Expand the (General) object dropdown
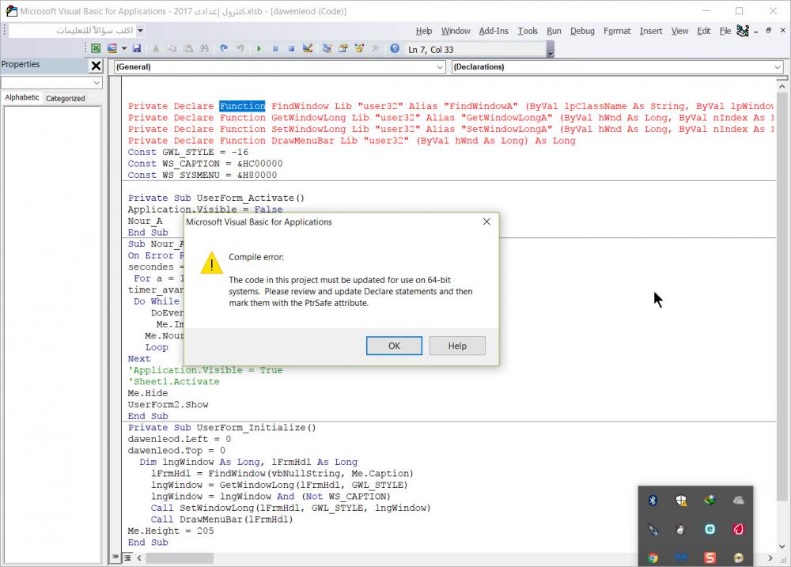The height and width of the screenshot is (567, 791). click(x=440, y=66)
